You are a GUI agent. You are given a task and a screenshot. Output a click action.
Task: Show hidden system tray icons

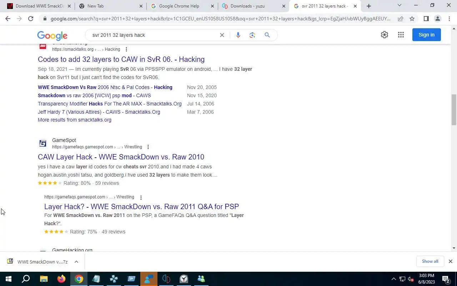[x=394, y=279]
